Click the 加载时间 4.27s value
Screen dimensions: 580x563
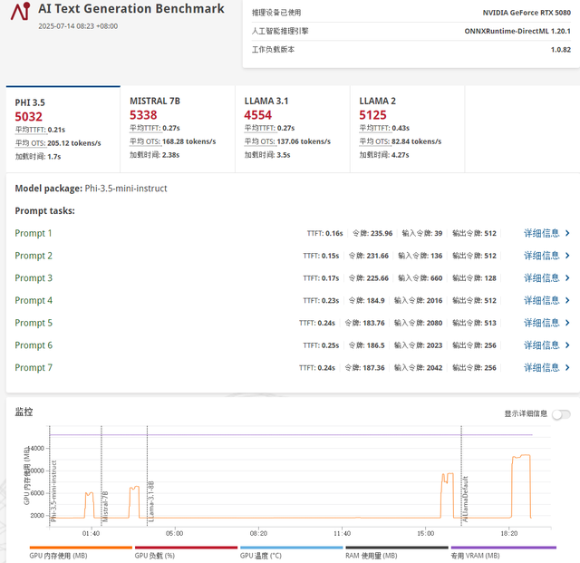point(401,155)
